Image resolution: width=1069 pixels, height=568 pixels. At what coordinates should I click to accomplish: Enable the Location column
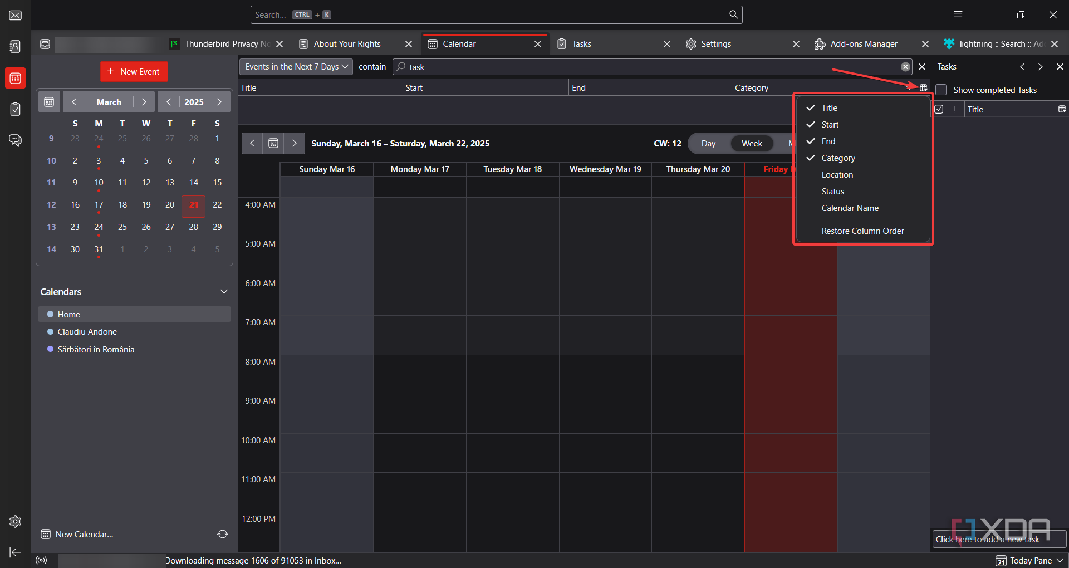863,175
